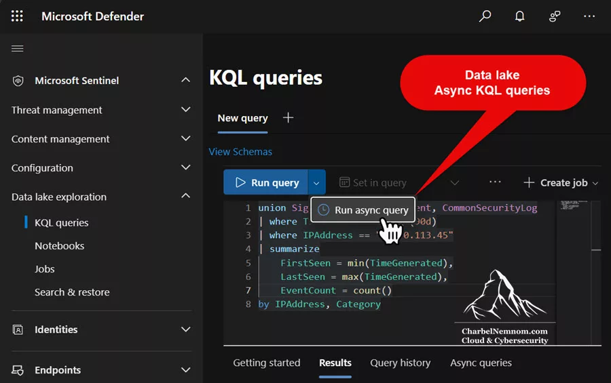Open Jobs in sidebar
This screenshot has height=383, width=611.
pos(44,269)
